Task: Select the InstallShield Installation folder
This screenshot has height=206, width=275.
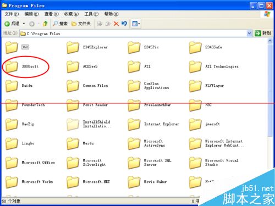Action: (x=89, y=124)
